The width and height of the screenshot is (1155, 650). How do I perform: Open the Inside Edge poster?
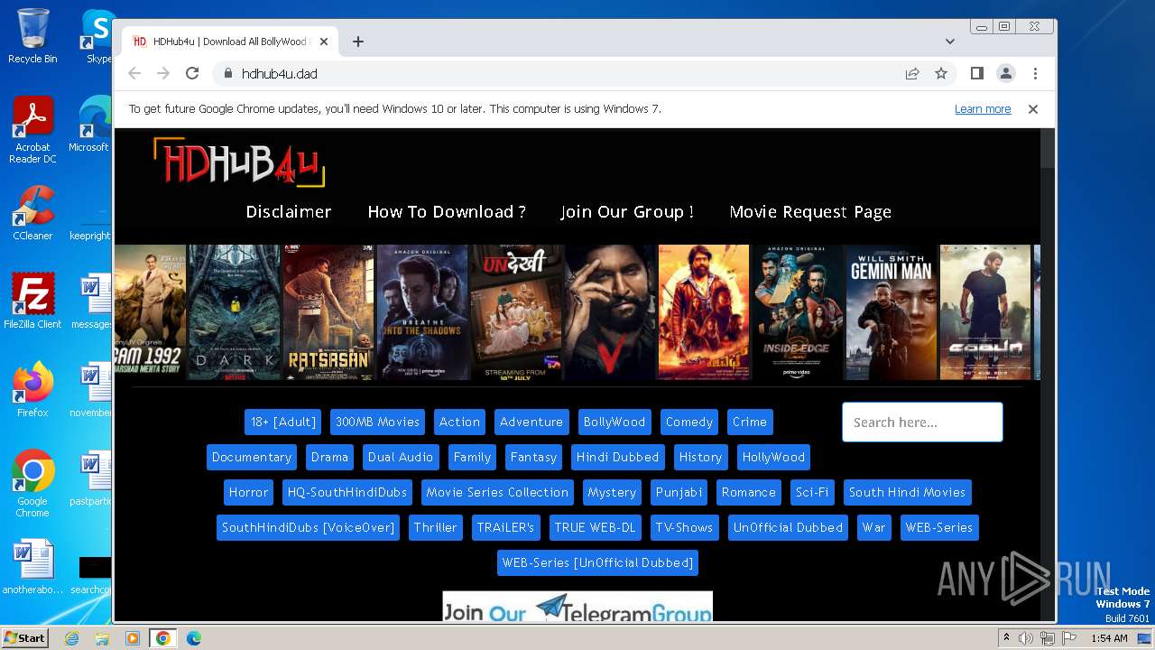[798, 311]
